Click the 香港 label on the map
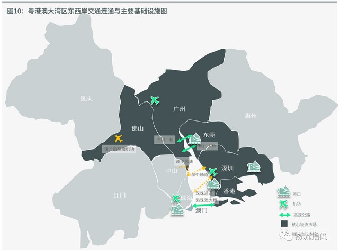The image size is (339, 251). click(x=229, y=190)
